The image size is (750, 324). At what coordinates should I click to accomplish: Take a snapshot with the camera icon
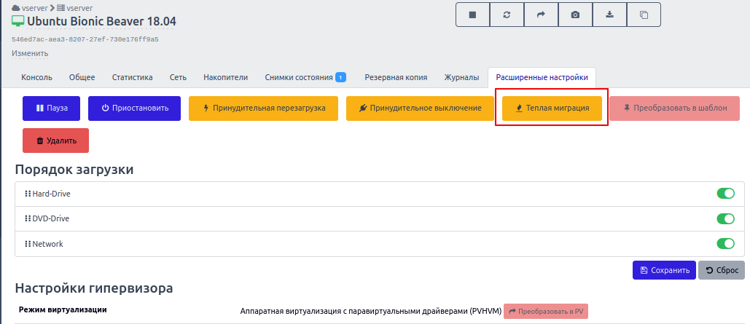(x=575, y=15)
